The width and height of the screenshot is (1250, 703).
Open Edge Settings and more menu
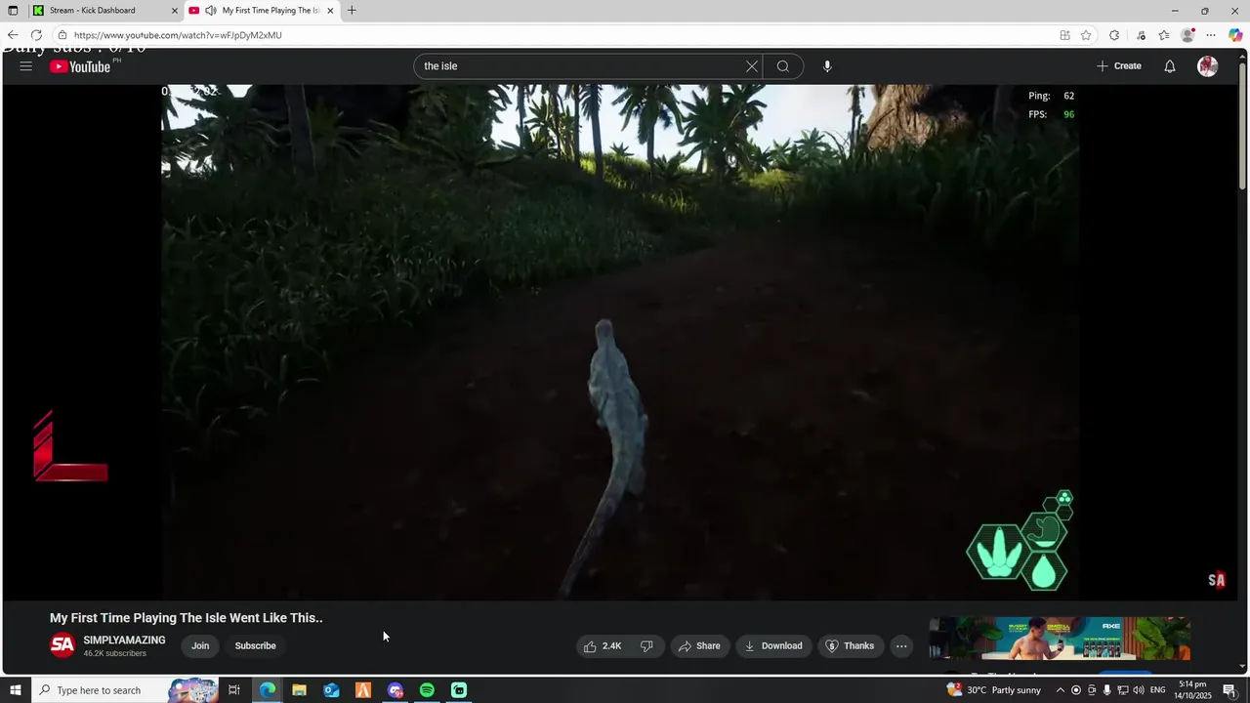tap(1211, 35)
